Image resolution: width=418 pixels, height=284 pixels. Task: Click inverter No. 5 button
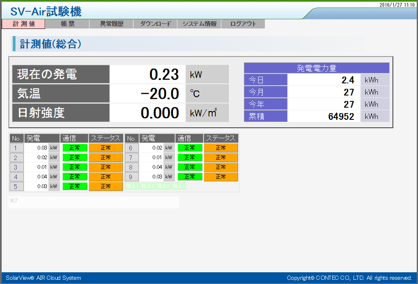pyautogui.click(x=16, y=186)
